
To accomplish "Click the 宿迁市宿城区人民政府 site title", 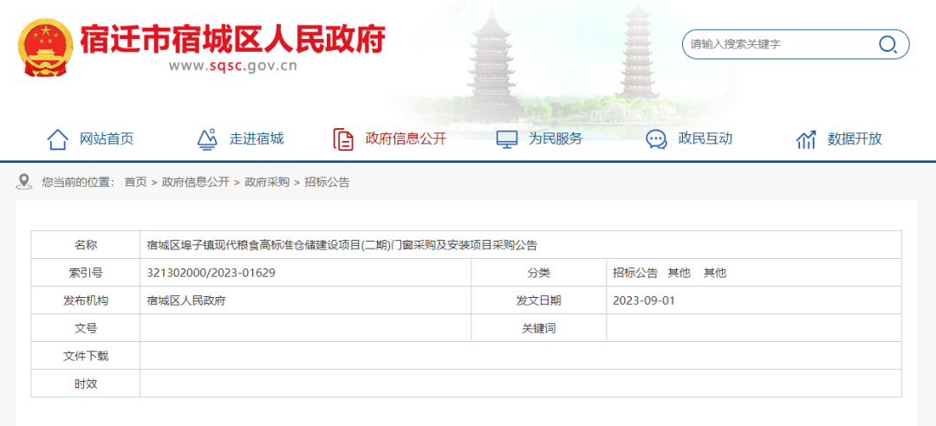I will 233,40.
